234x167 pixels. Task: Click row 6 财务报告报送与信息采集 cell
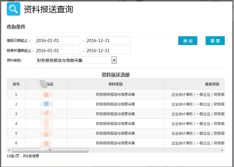(x=115, y=143)
